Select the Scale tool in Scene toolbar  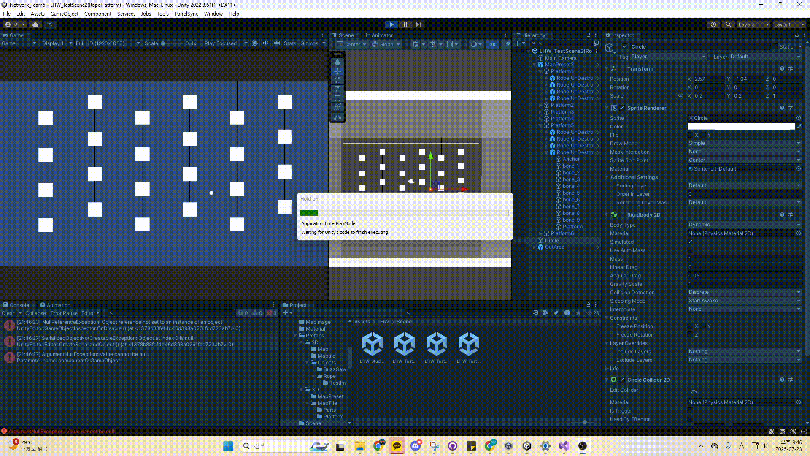pos(337,89)
